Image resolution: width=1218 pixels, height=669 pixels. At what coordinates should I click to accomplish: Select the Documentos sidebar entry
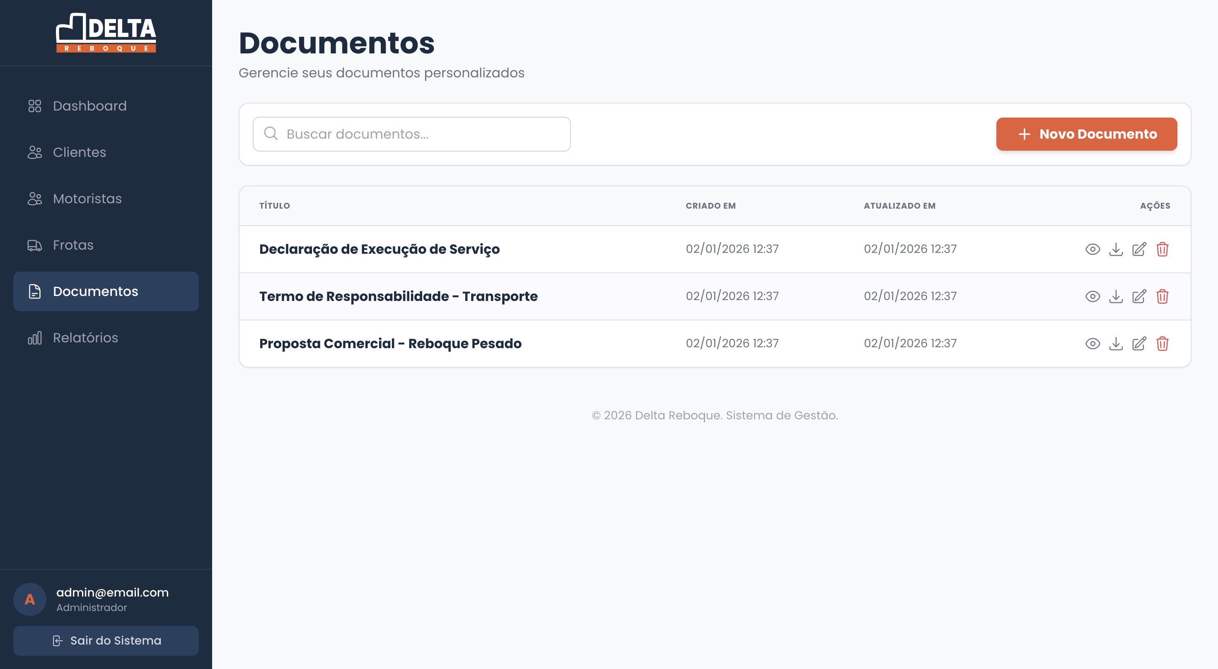94,291
